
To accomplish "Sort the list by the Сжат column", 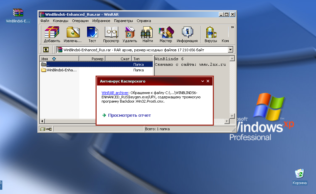I will (x=119, y=59).
